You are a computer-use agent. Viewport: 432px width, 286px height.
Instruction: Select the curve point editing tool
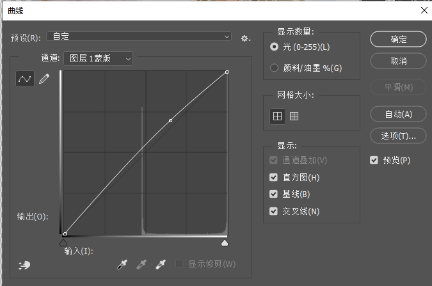pos(25,79)
